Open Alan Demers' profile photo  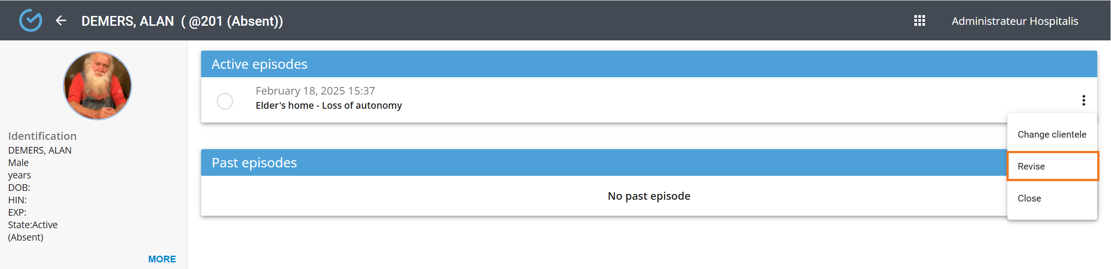click(97, 86)
